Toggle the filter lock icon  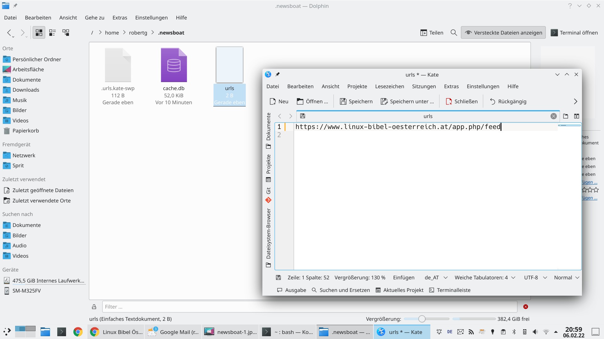94,307
